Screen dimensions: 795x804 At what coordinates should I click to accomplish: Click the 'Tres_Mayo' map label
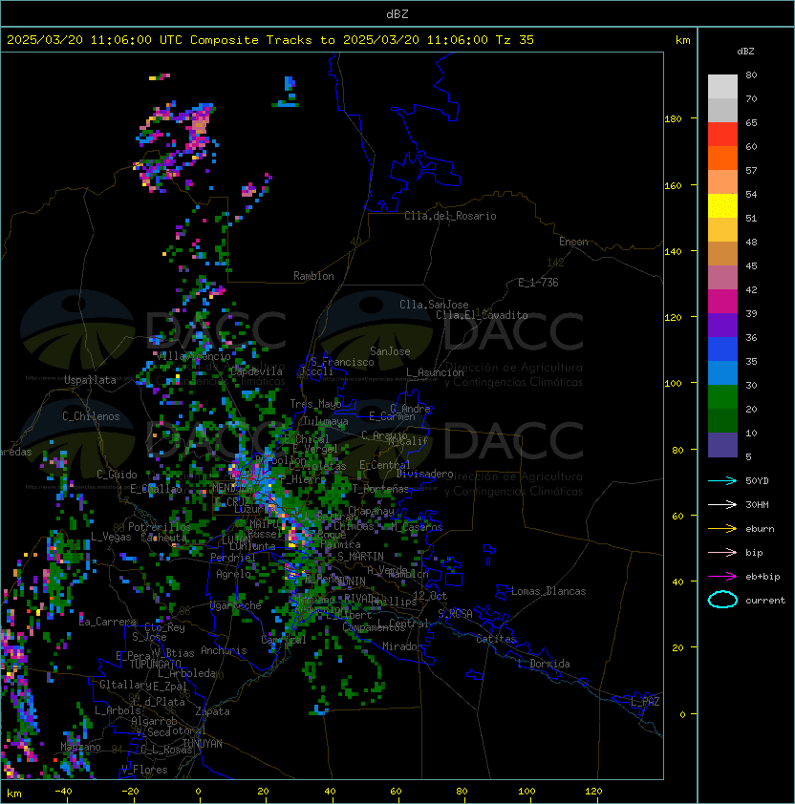click(315, 404)
